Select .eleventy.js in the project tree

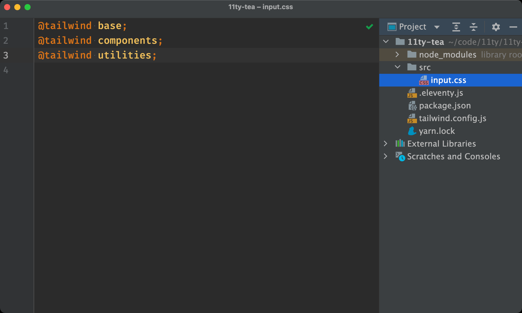tap(441, 93)
